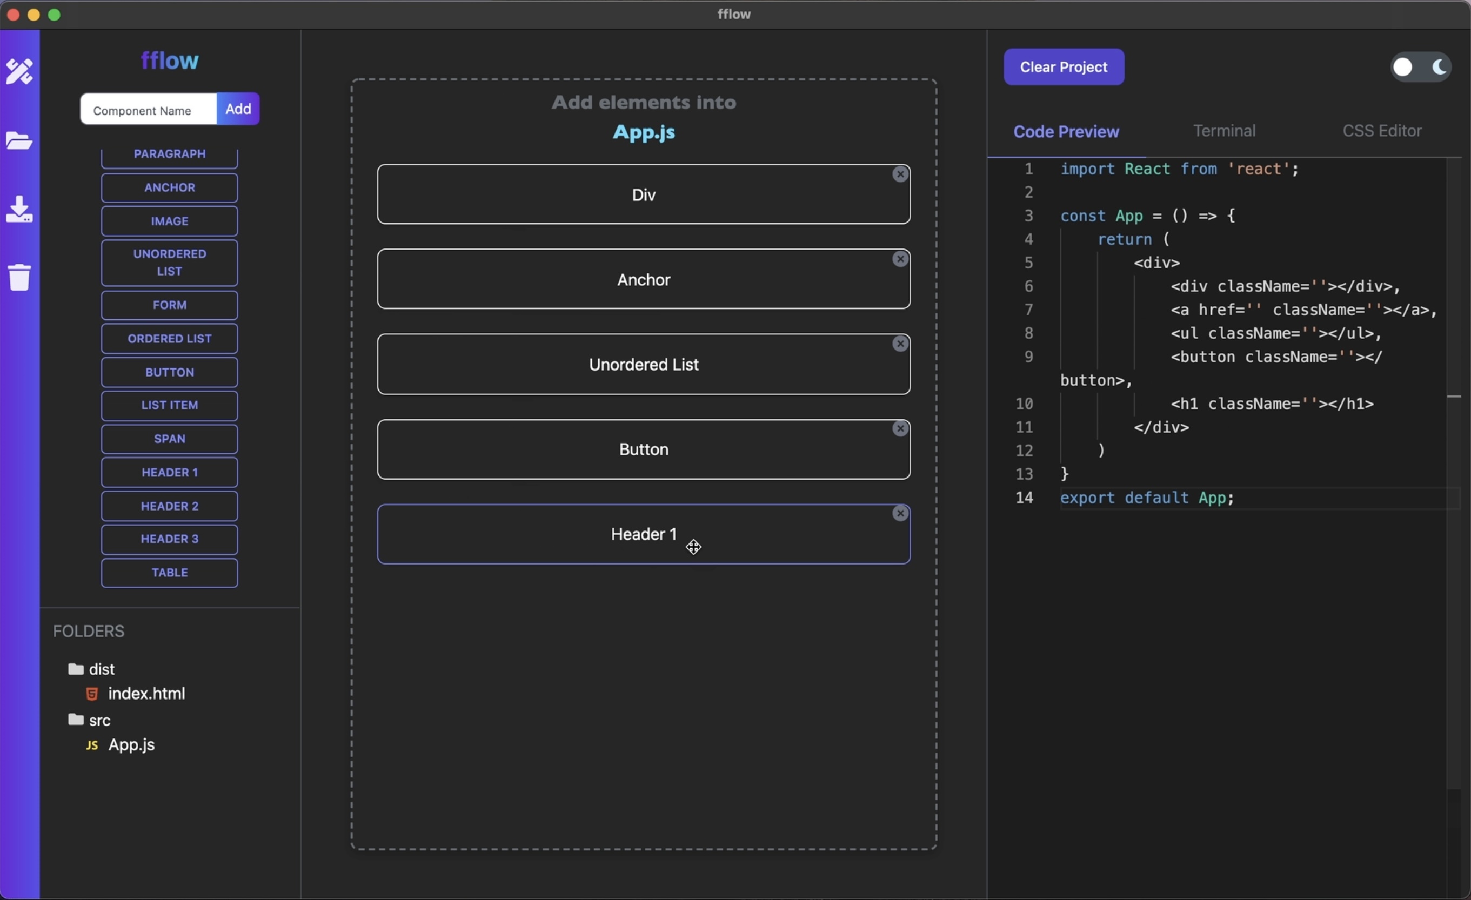
Task: Expand the src folder in sidebar
Action: coord(100,720)
